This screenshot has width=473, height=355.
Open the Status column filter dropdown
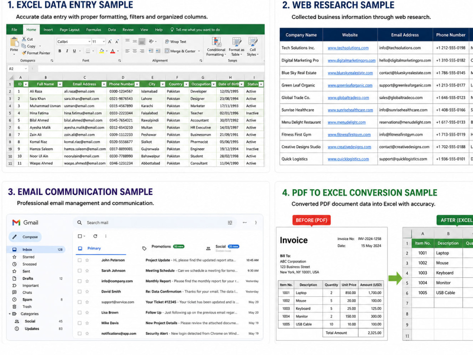(261, 84)
